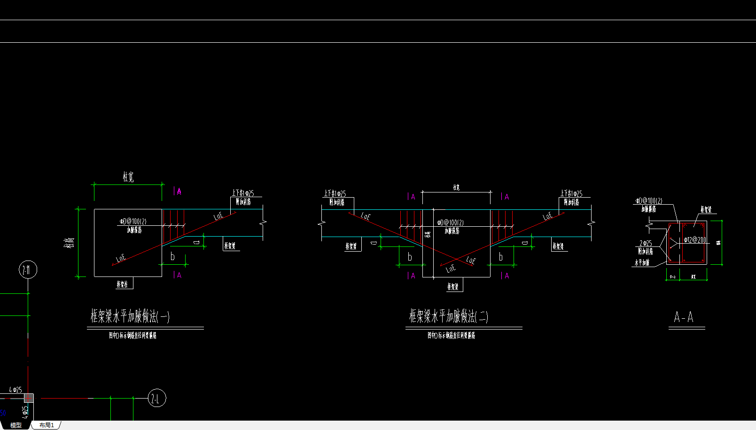Screen dimensions: 756x430
Task: Select the upper-right LaE label in detail one
Action: click(218, 216)
